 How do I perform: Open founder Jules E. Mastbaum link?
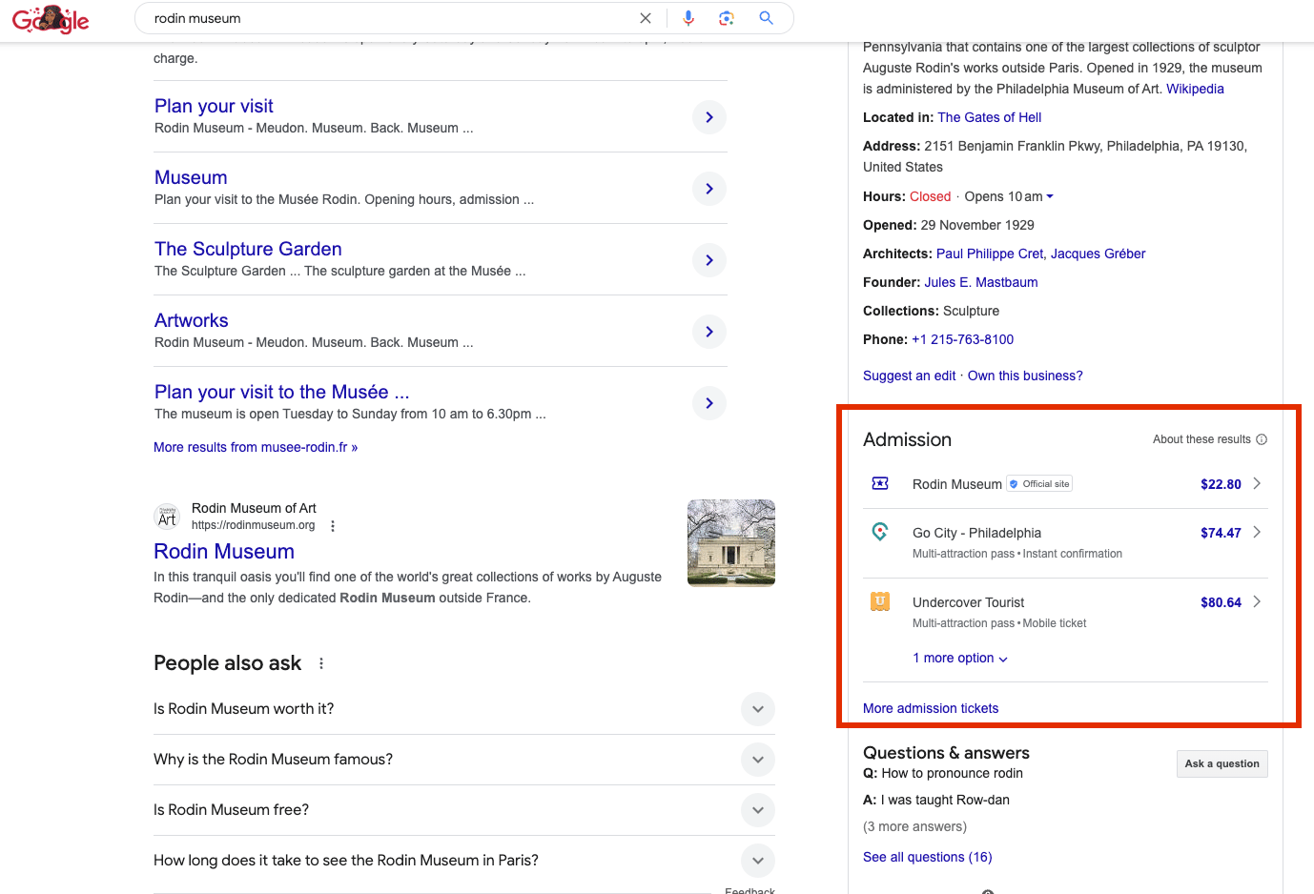[981, 282]
